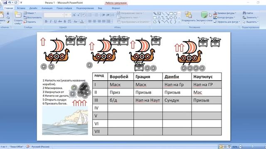Click Удалить to delete the slide
266x149 pixels.
[30, 22]
